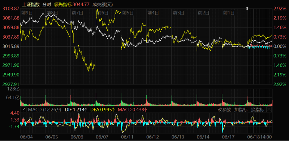Click 换指标 to switch the indicator

pyautogui.click(x=258, y=110)
